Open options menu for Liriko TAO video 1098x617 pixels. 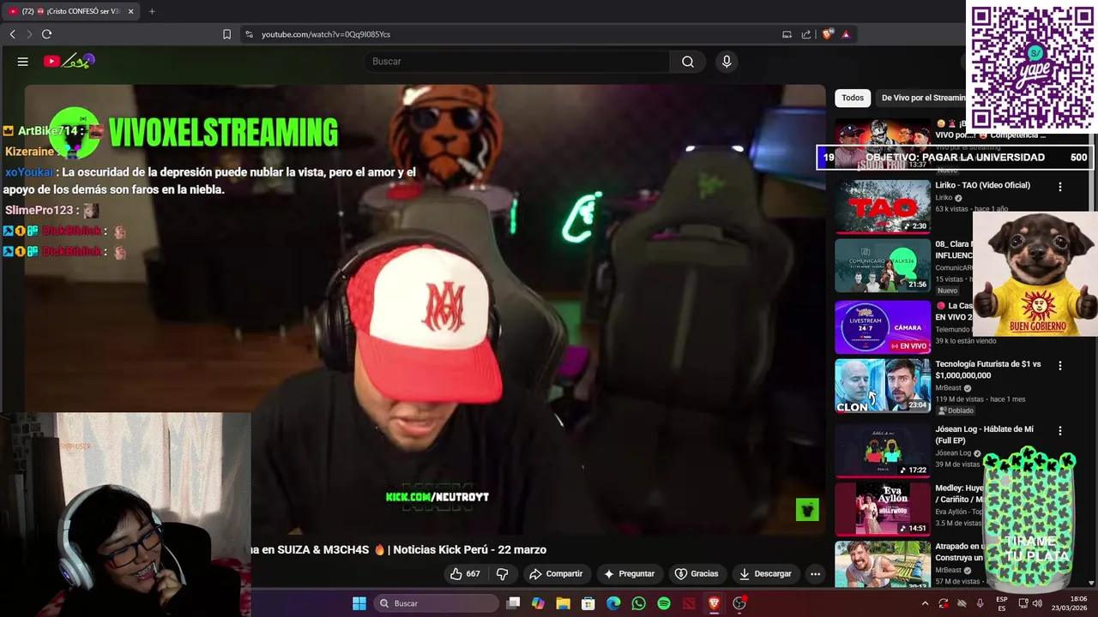pos(1060,187)
